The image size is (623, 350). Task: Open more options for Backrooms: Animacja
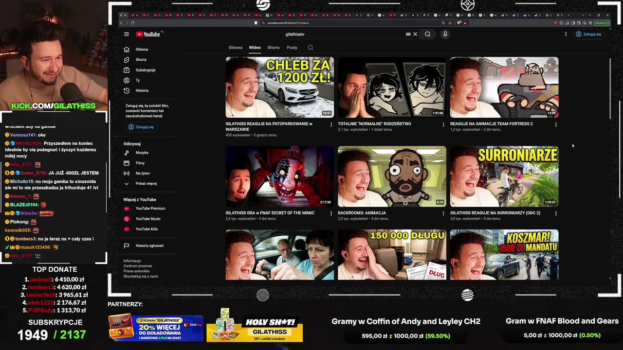[x=443, y=213]
